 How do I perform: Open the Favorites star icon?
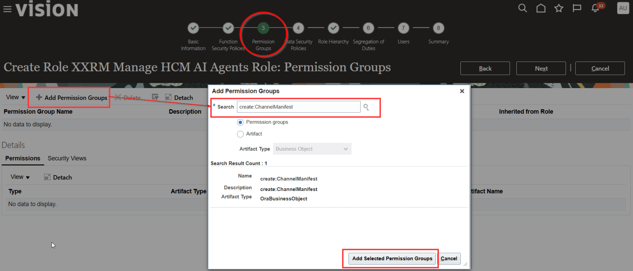coord(559,8)
